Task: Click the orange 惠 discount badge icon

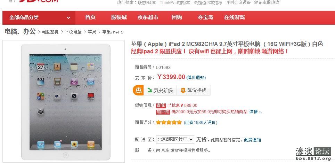Action: [x=138, y=90]
